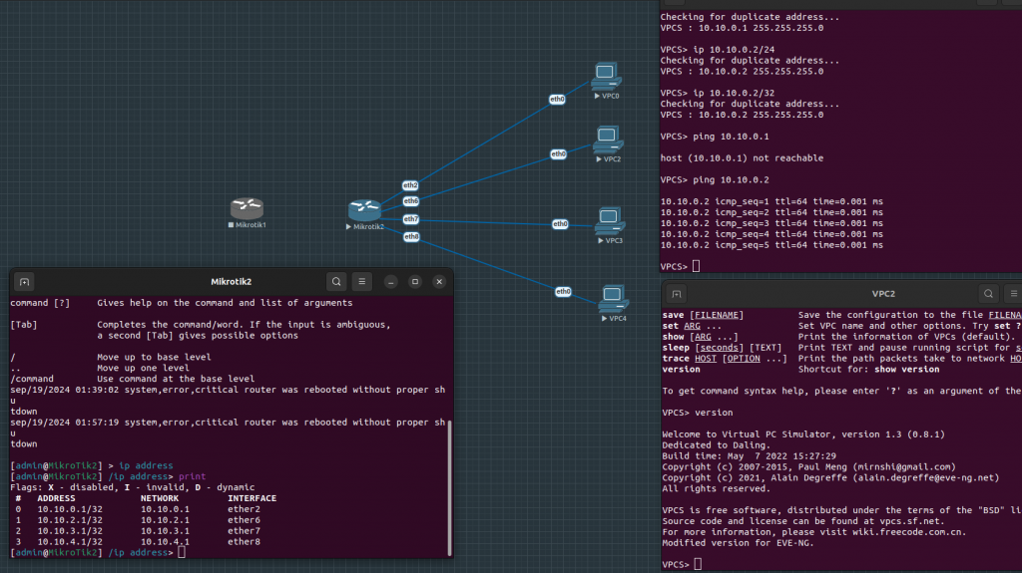1022x573 pixels.
Task: Open search in VPC2 terminal
Action: [x=989, y=294]
